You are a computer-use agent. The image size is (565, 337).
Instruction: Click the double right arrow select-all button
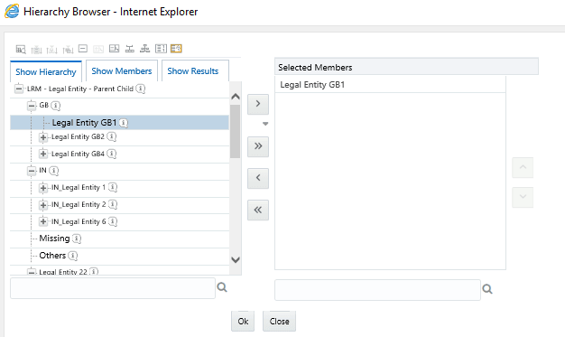point(258,146)
